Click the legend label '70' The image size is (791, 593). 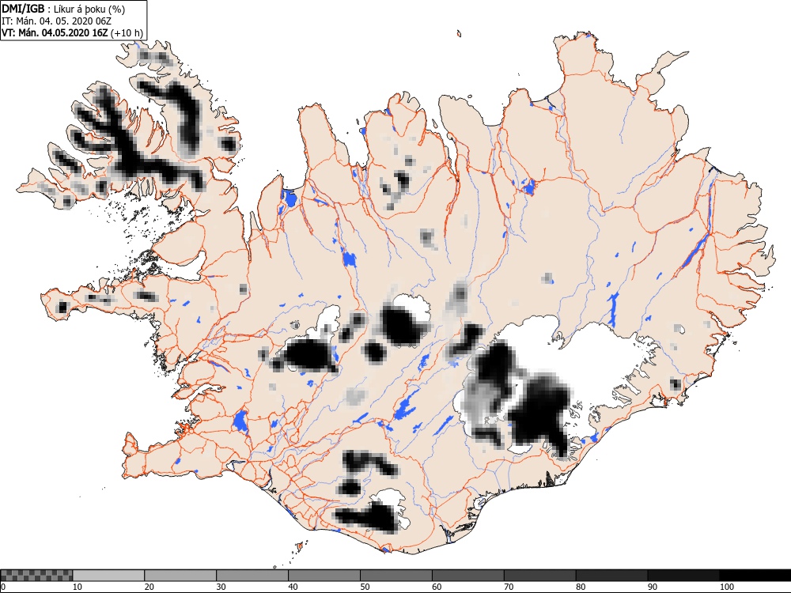pos(509,587)
